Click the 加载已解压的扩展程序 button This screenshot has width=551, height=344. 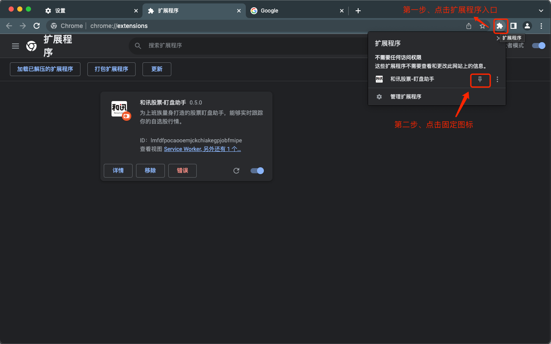coord(45,69)
